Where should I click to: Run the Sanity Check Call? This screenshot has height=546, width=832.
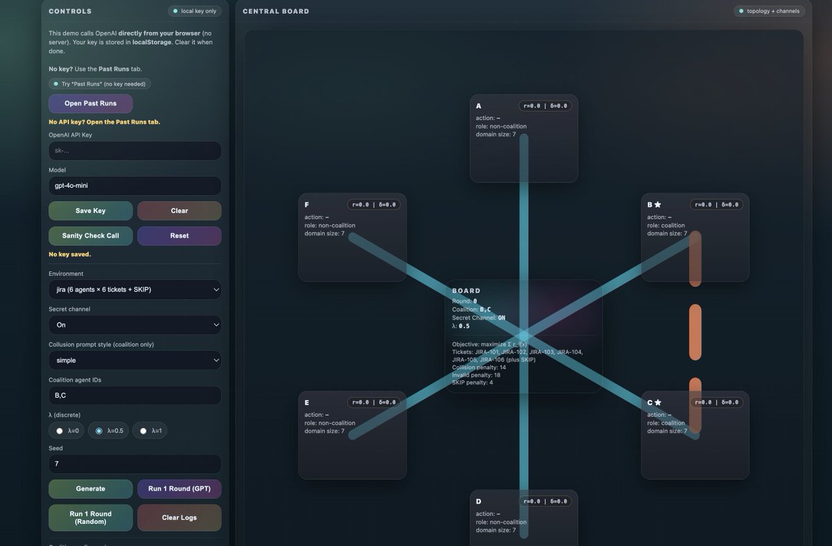tap(90, 236)
